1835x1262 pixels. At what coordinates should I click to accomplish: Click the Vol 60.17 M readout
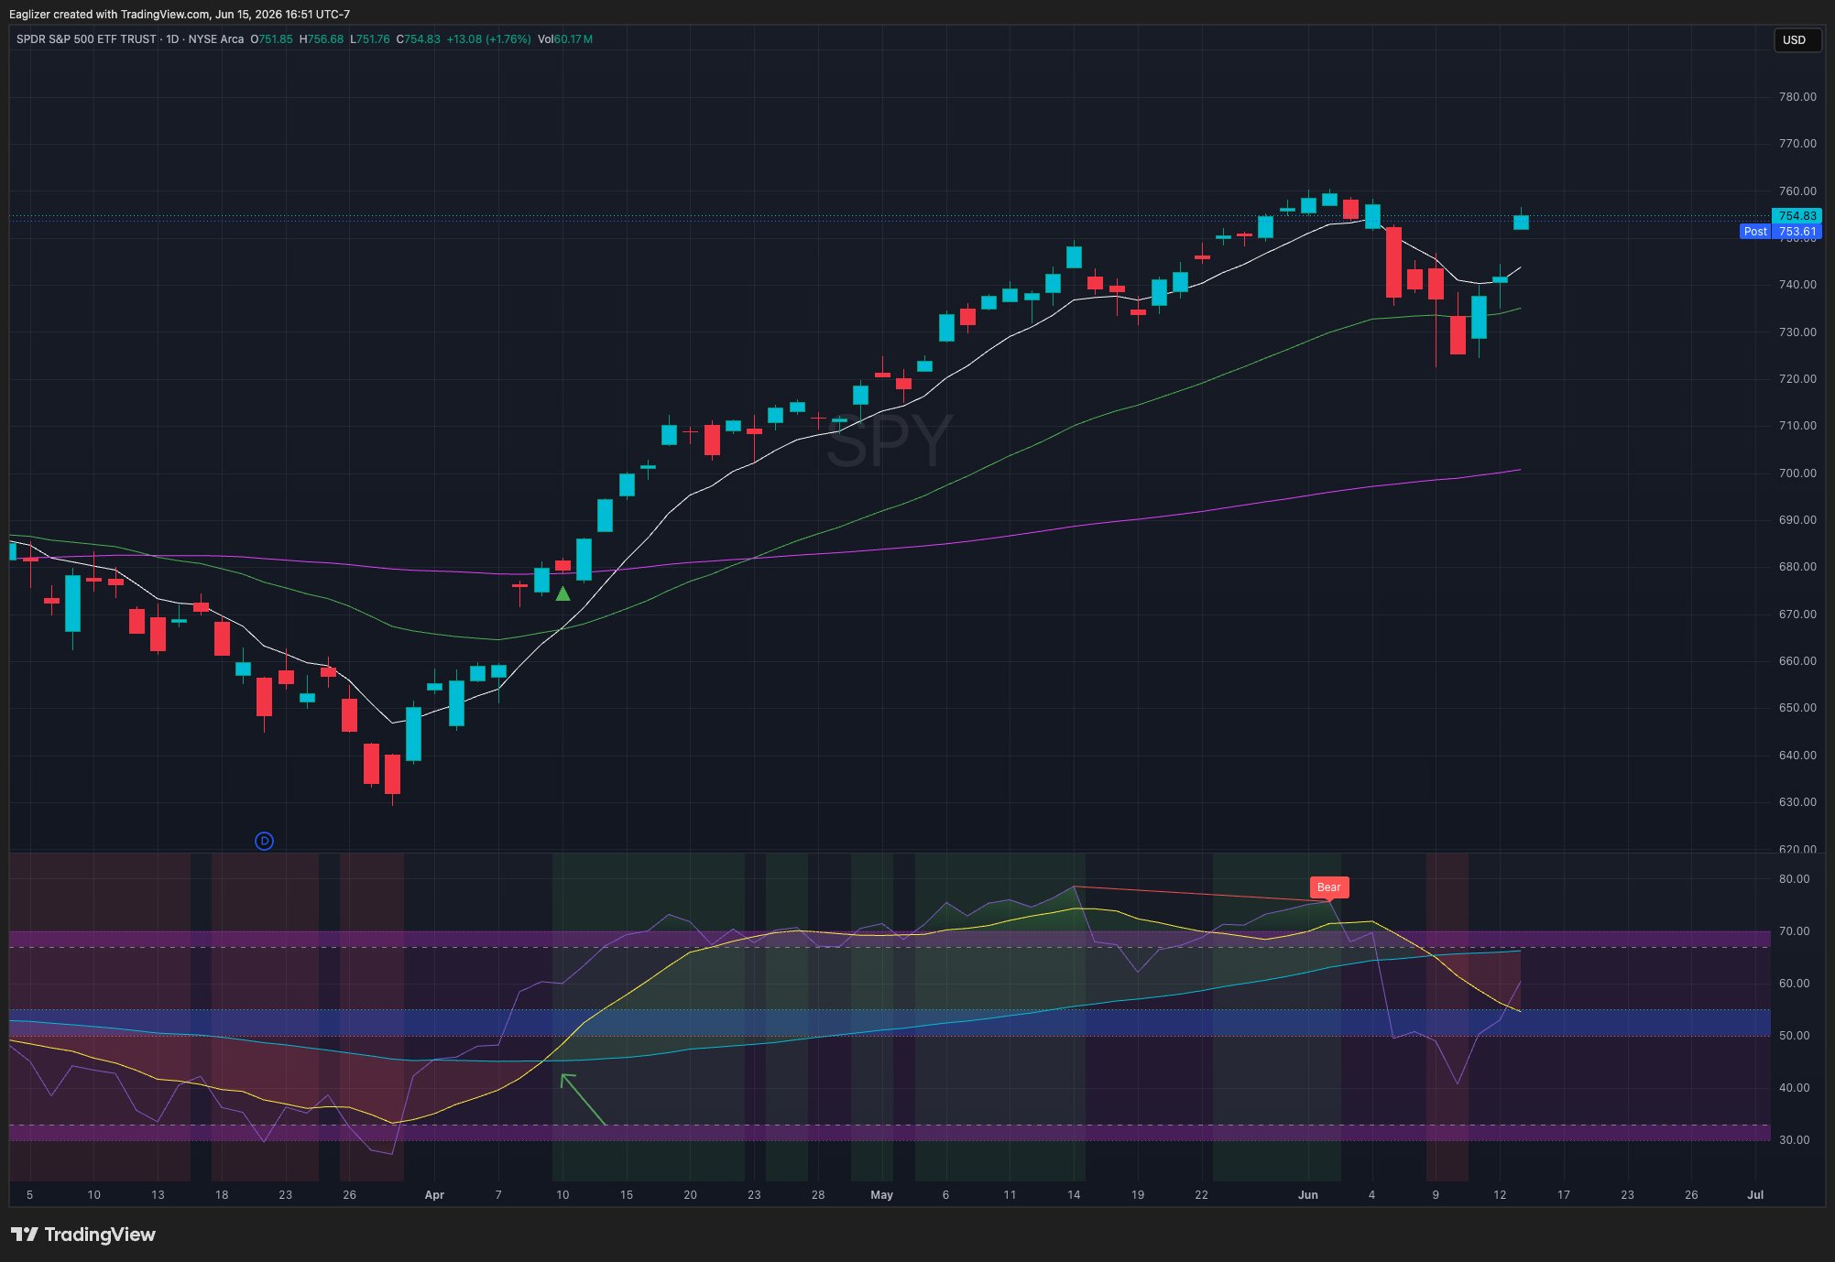click(565, 39)
